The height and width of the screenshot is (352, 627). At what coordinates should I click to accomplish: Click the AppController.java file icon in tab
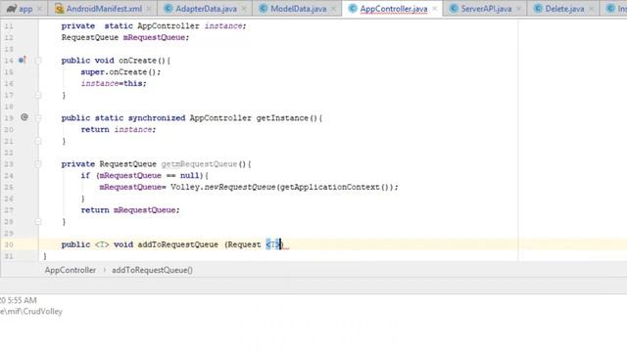coord(353,9)
